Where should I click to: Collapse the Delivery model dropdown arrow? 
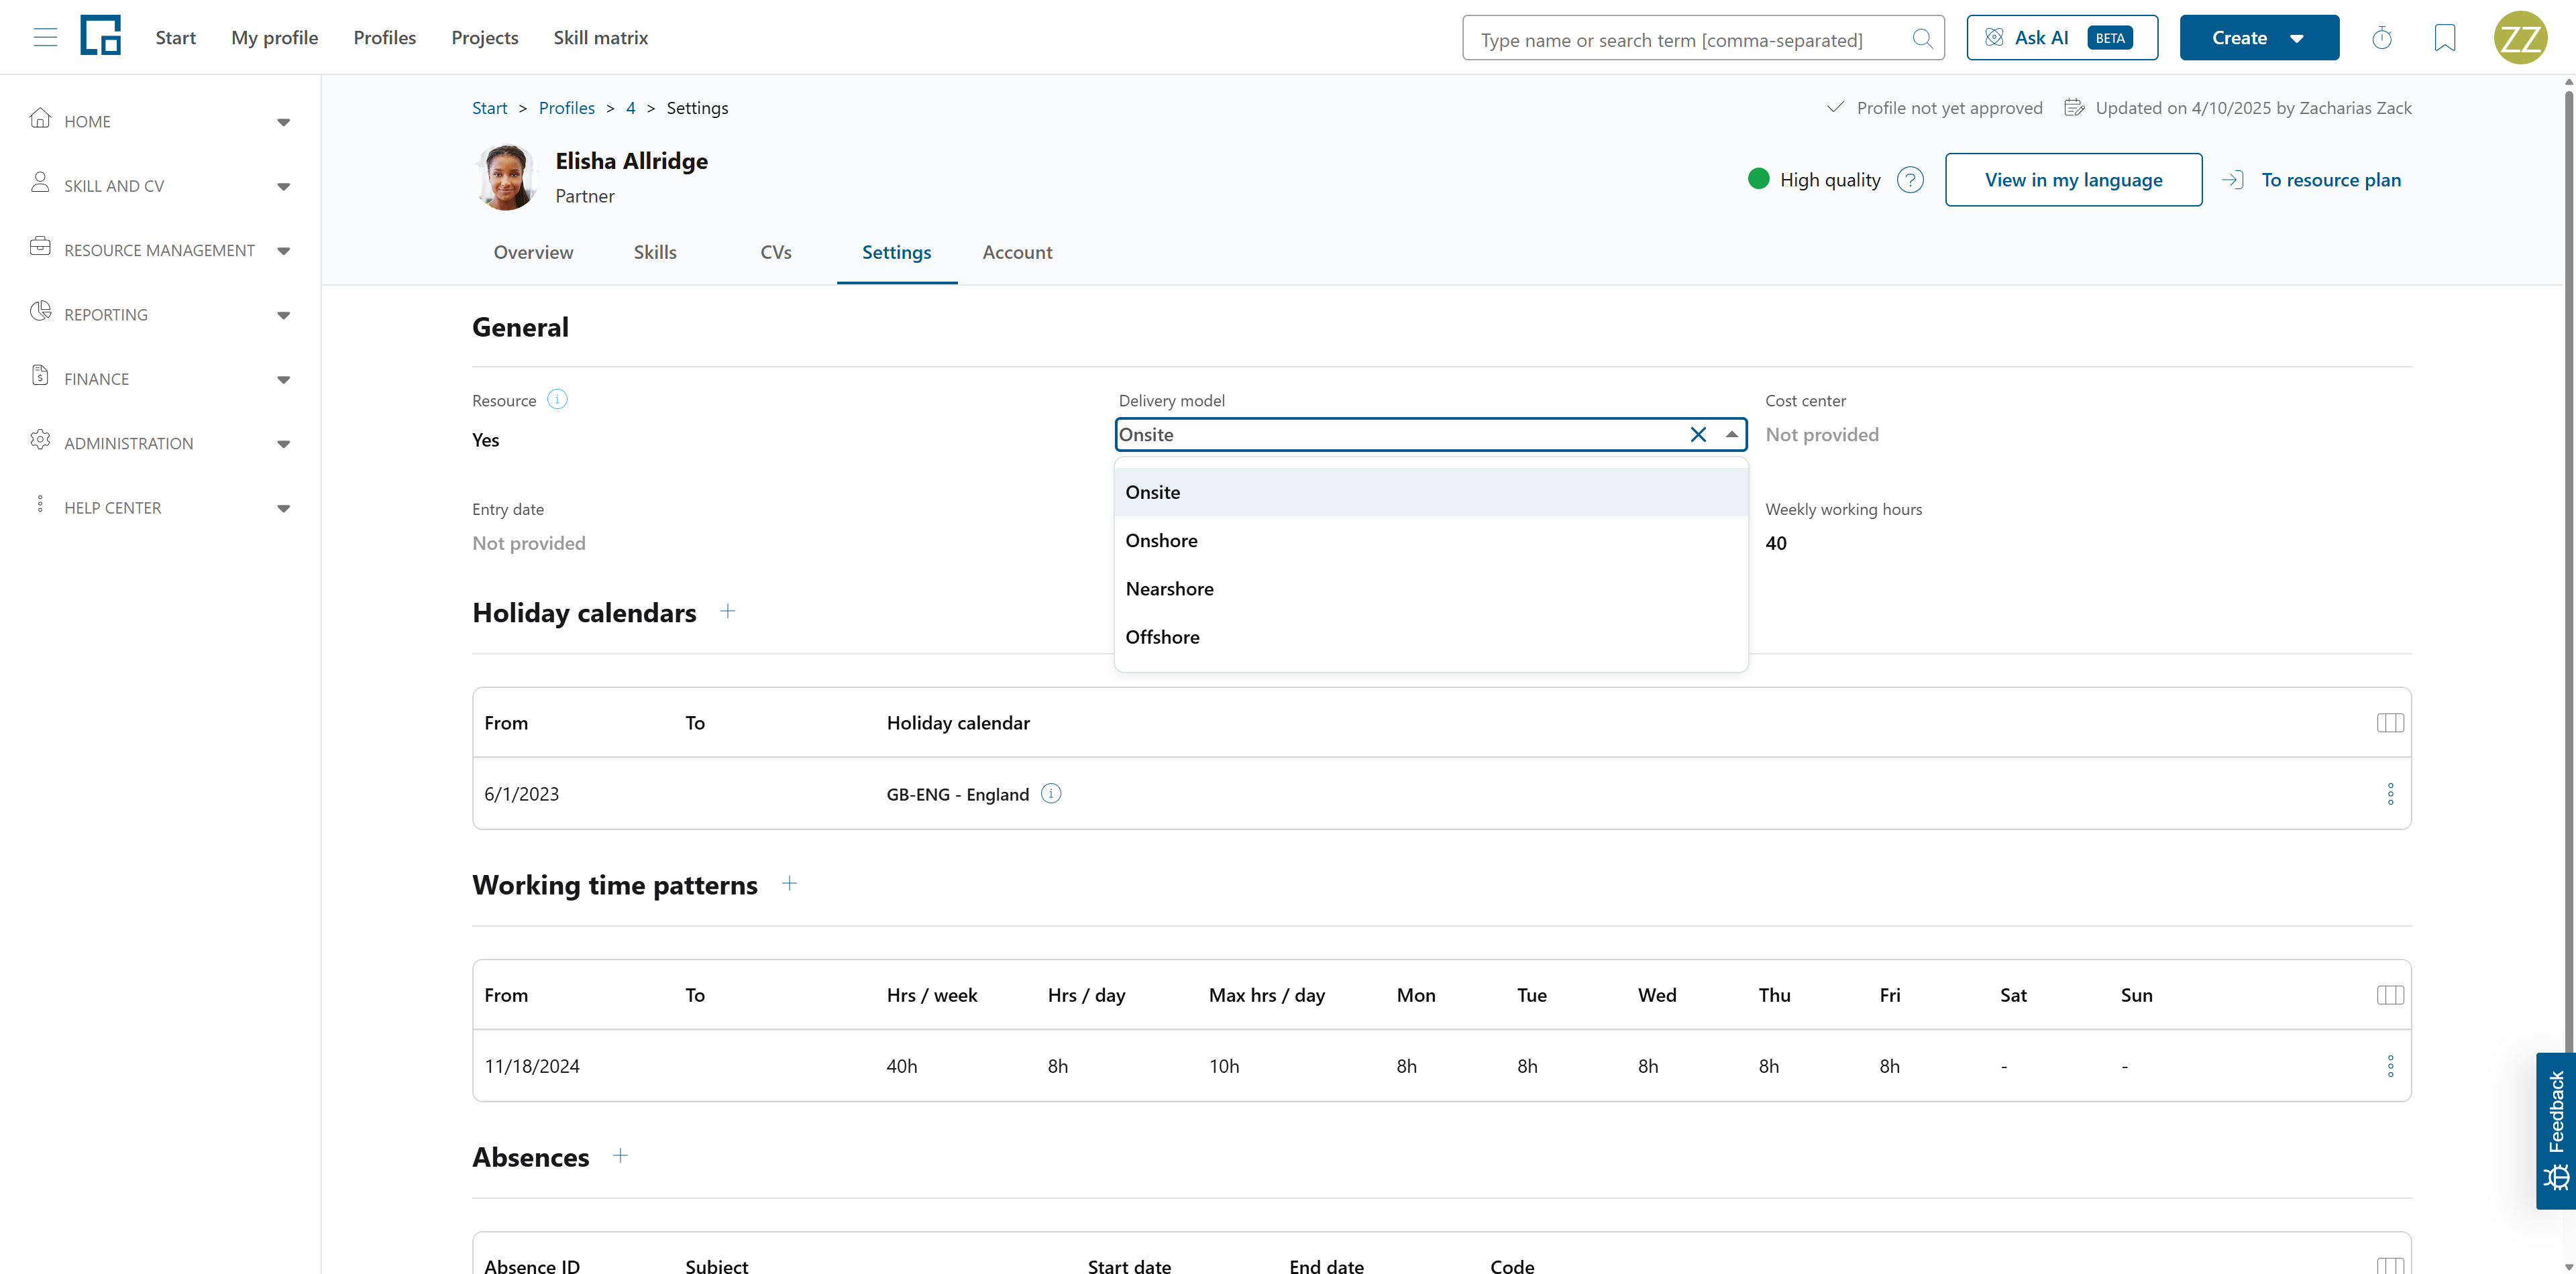tap(1732, 435)
